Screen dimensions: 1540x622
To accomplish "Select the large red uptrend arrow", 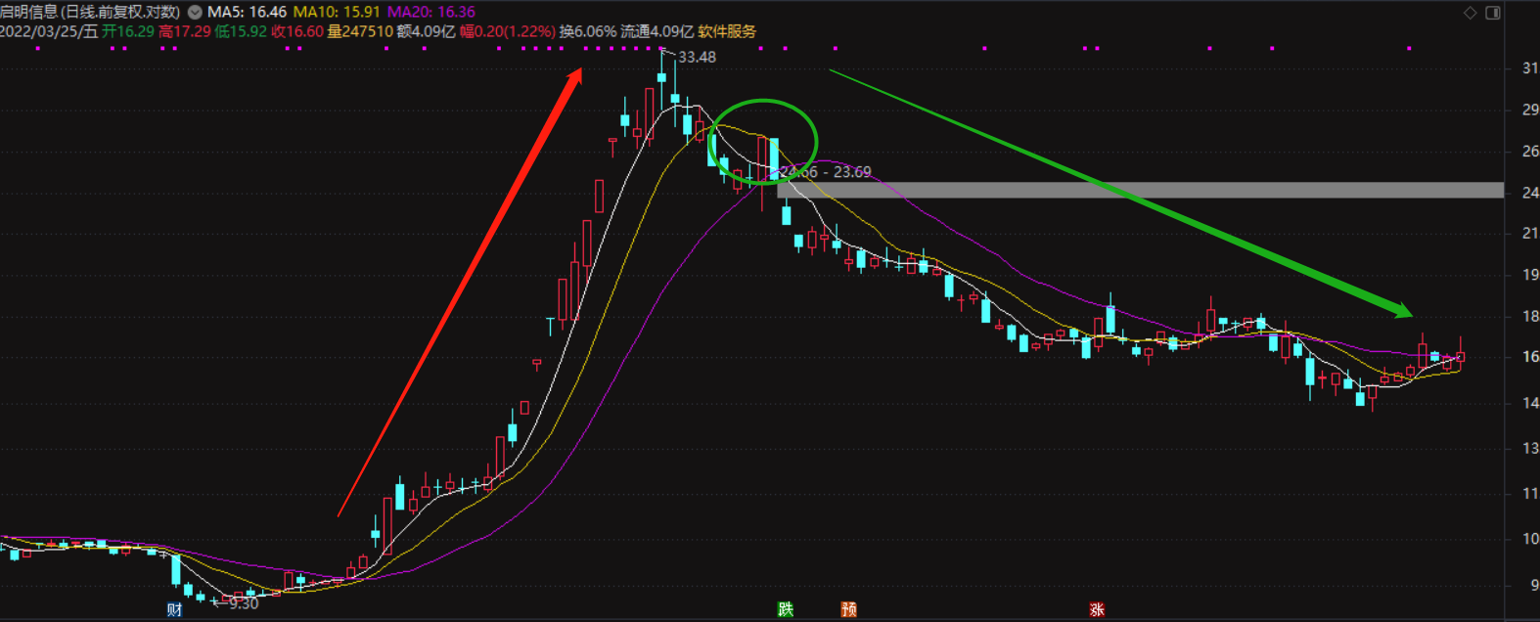I will [x=460, y=293].
